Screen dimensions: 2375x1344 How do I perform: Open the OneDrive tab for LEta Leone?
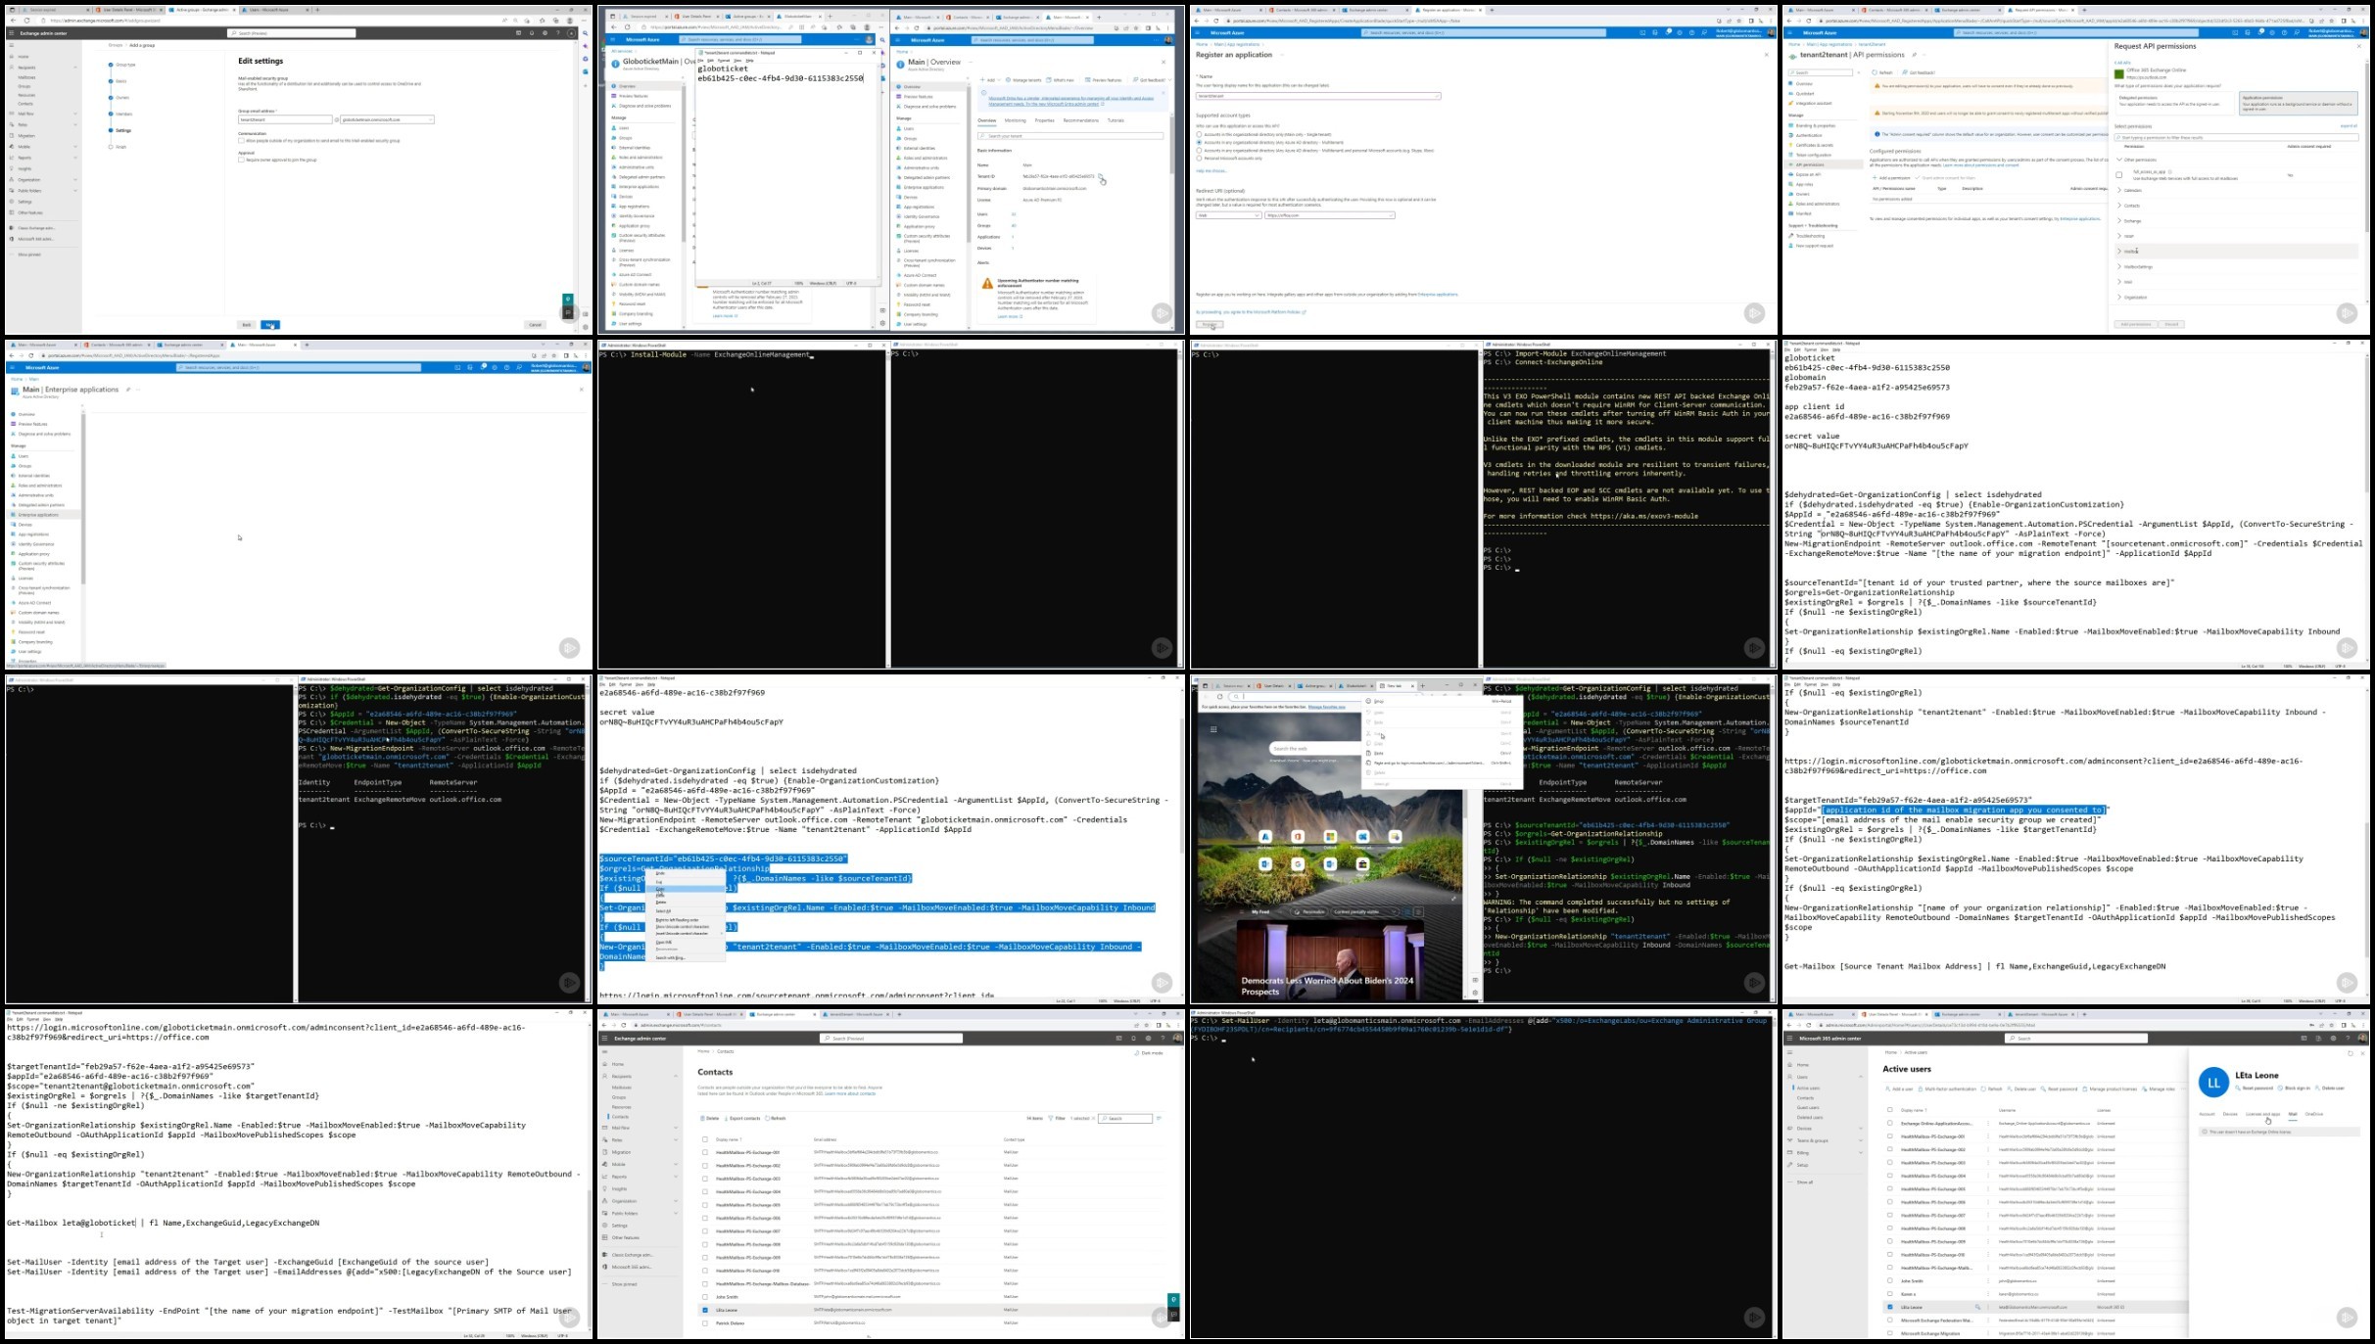[x=2314, y=1114]
